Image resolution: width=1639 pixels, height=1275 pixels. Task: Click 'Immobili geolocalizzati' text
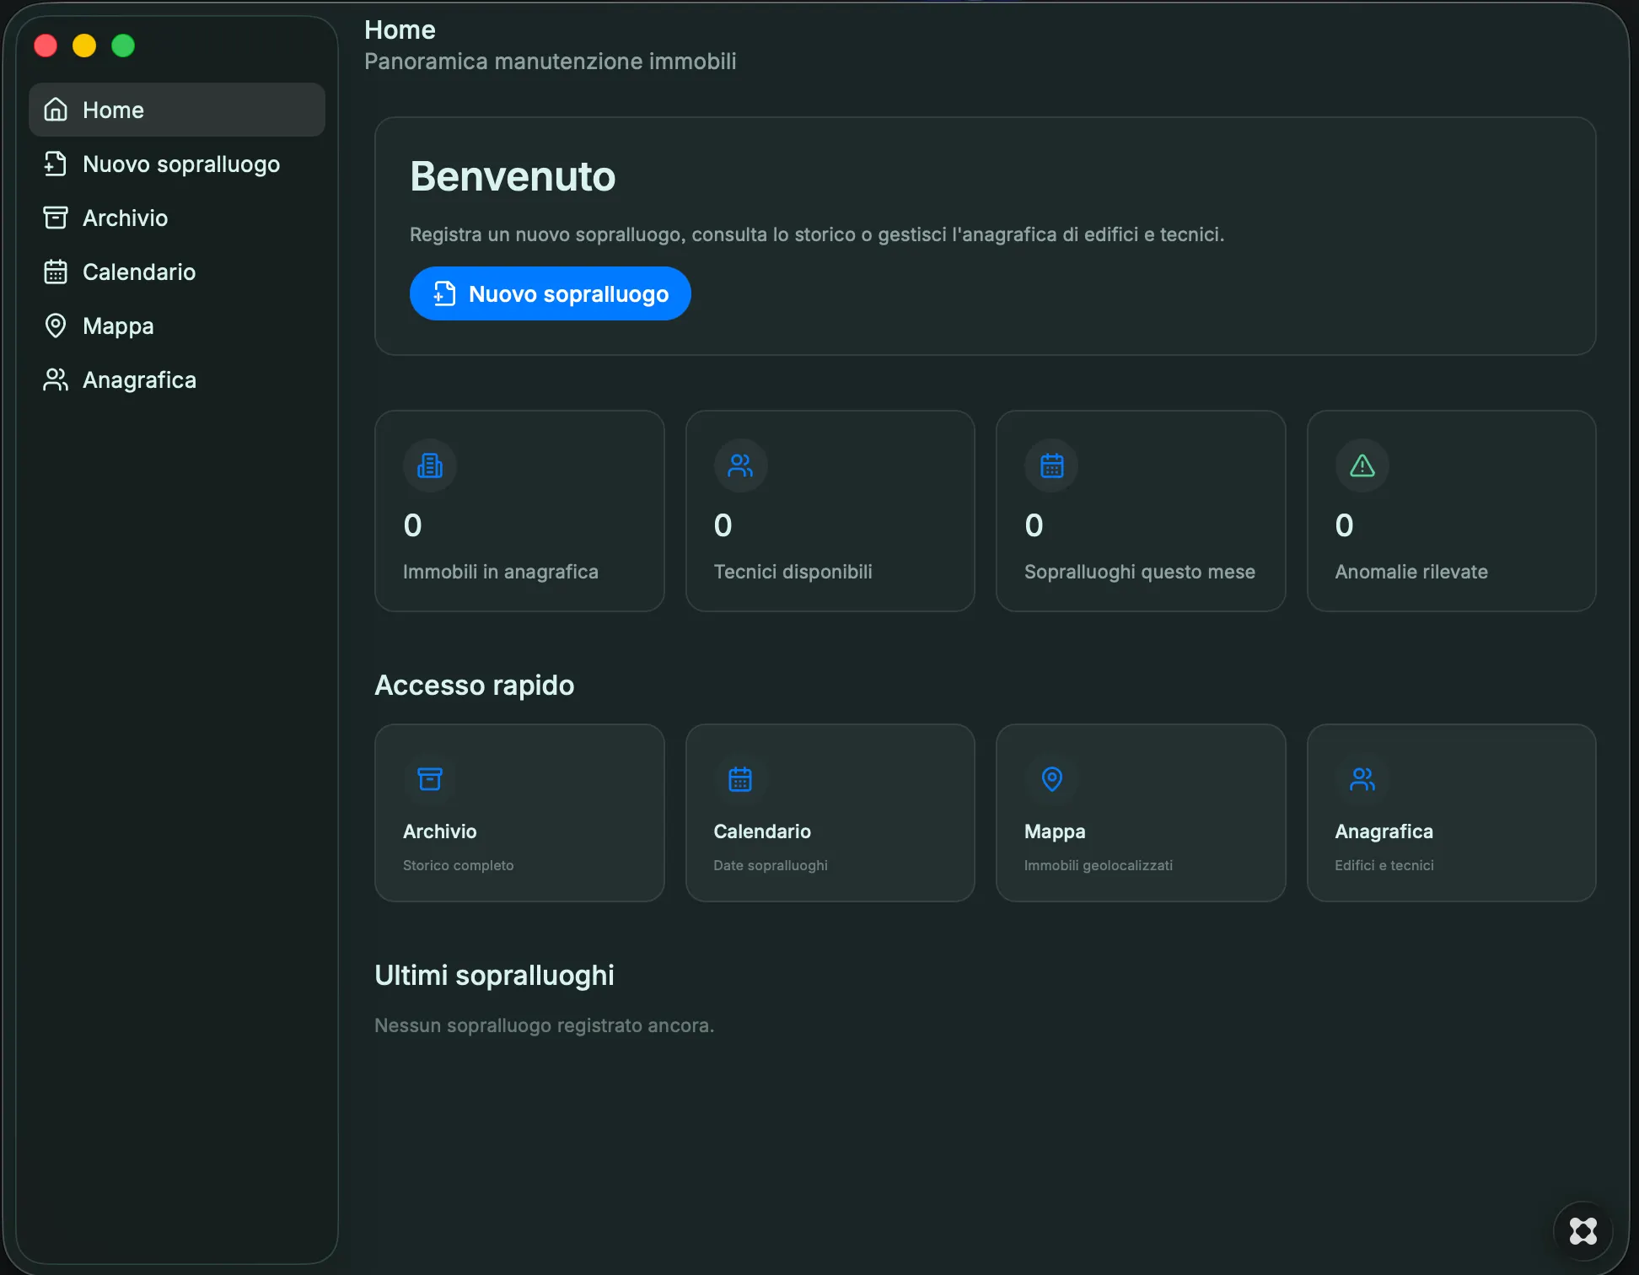(1099, 865)
